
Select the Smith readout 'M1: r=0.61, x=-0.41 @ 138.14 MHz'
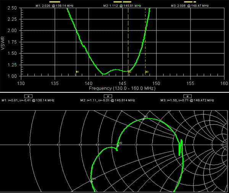coord(28,100)
